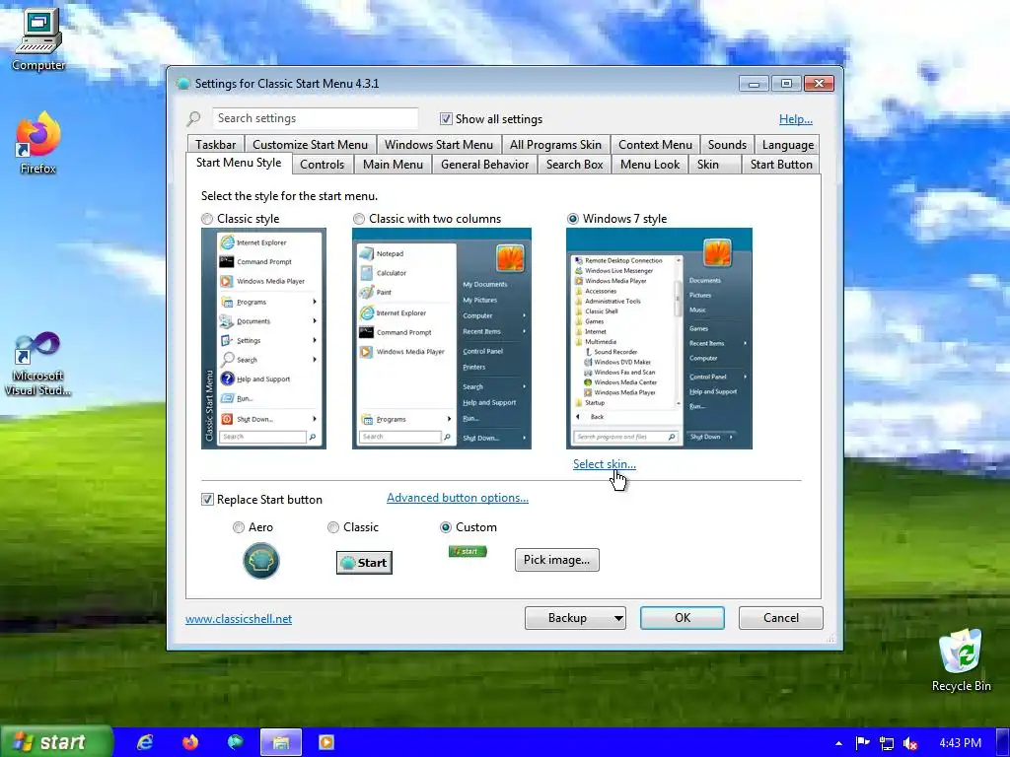Choose the Custom start button radio option
The image size is (1010, 757).
445,527
